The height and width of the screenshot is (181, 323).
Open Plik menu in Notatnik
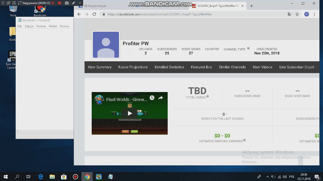19,26
